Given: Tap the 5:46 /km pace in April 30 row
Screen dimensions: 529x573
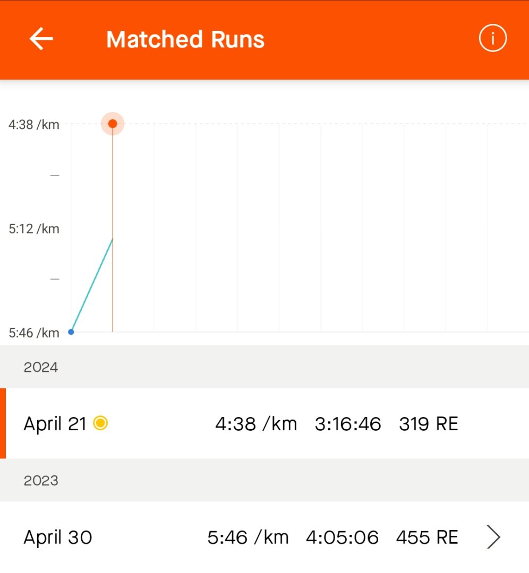Looking at the screenshot, I should click(x=248, y=537).
